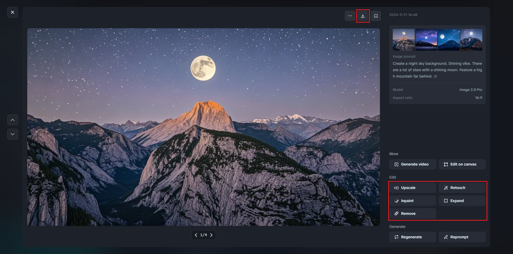Choose the Inpaint edit option
This screenshot has height=254, width=513.
[413, 201]
